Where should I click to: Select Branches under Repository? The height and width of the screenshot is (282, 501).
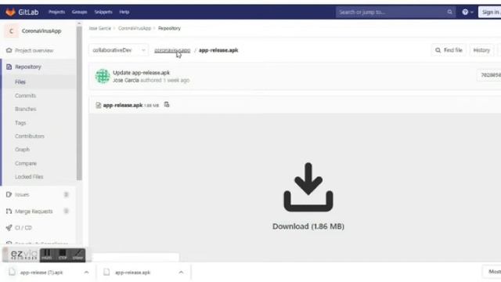(26, 109)
